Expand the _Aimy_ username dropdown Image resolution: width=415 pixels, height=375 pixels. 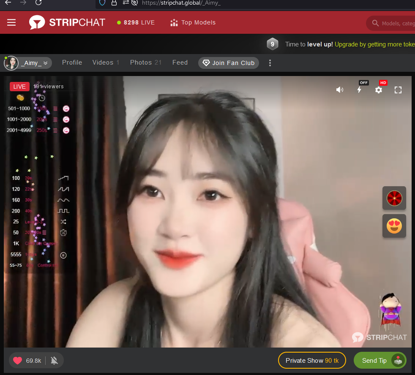[x=45, y=63]
